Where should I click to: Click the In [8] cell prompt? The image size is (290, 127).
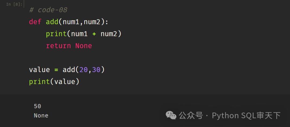(x=14, y=4)
